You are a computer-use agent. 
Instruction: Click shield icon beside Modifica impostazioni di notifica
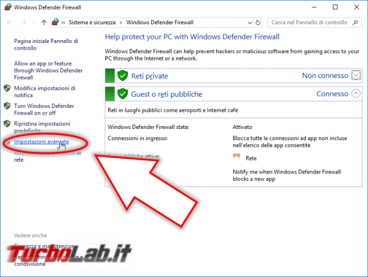pyautogui.click(x=7, y=88)
